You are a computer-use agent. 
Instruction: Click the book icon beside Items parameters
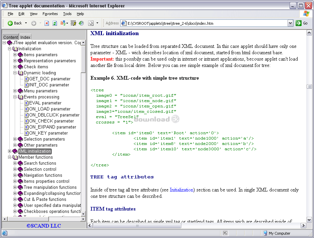tap(20, 55)
